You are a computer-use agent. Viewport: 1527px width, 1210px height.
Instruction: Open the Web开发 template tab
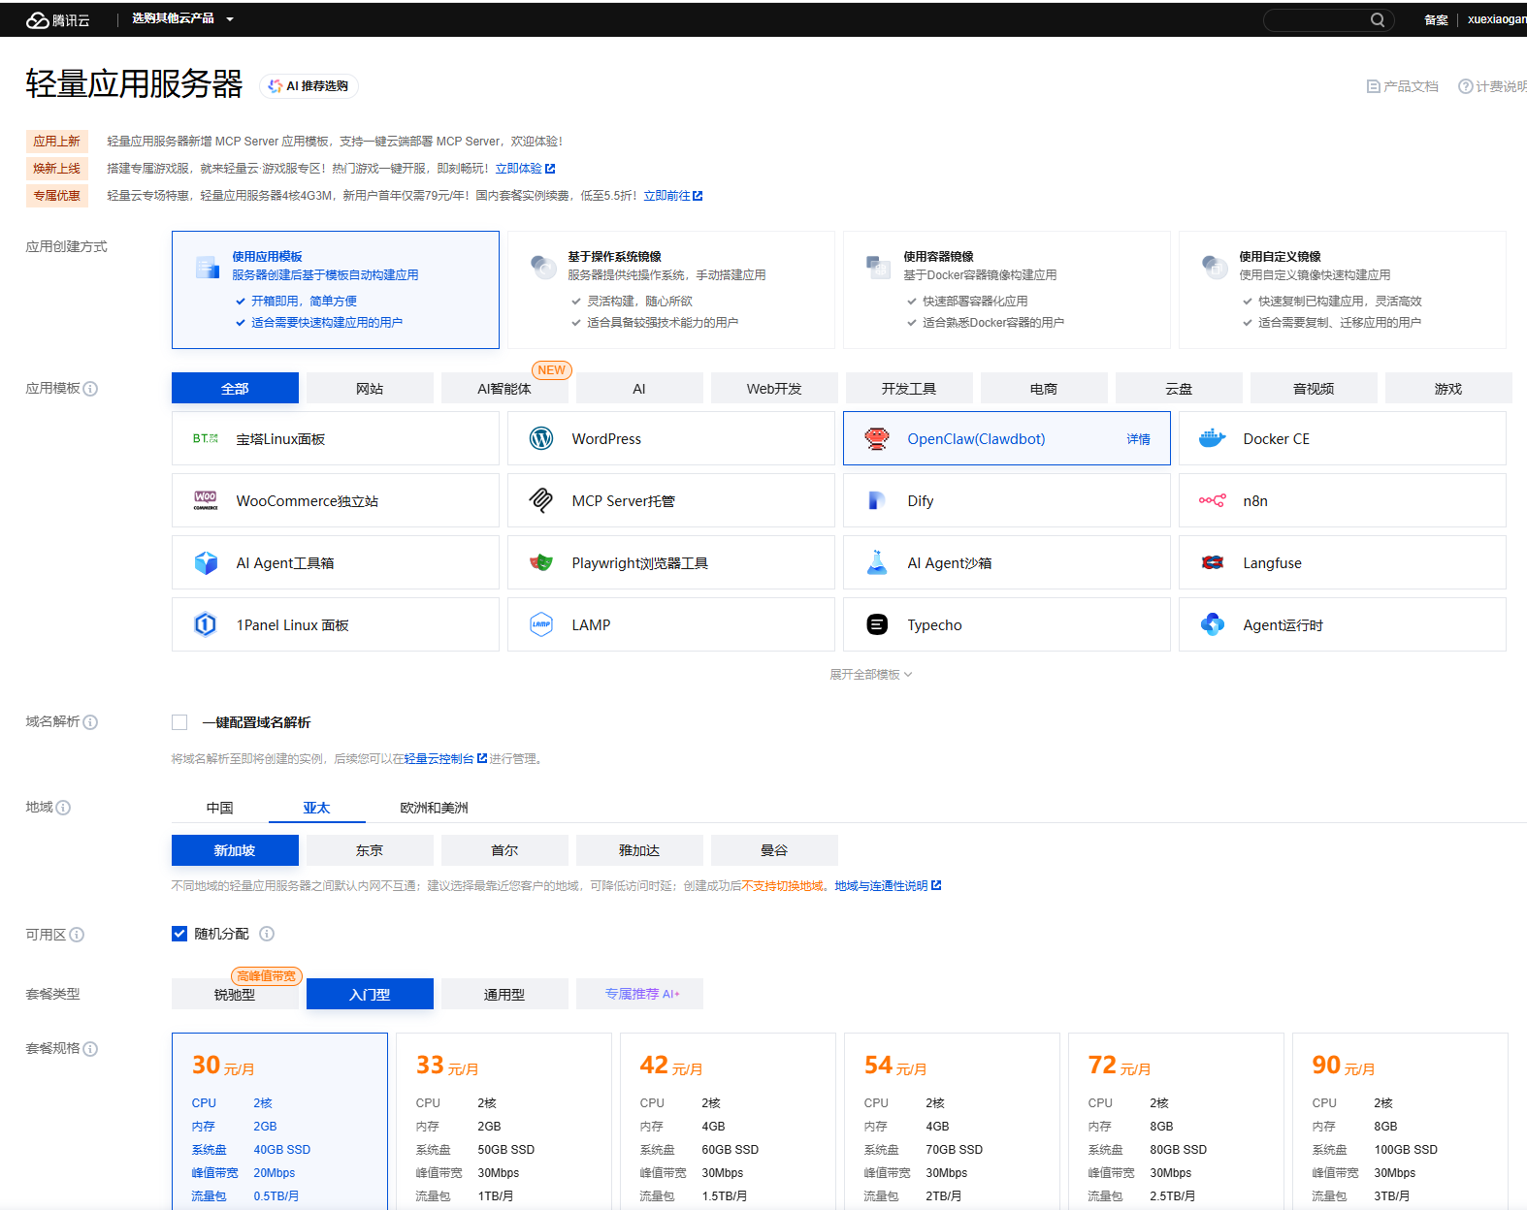click(774, 388)
